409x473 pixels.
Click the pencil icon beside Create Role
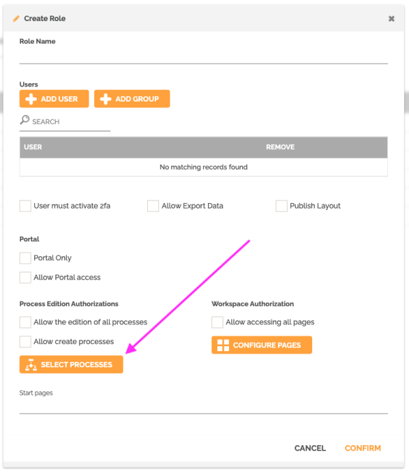16,18
